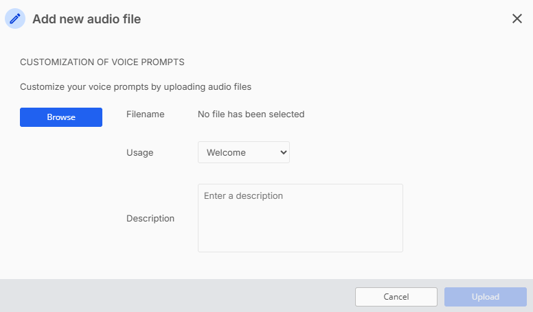Viewport: 533px width, 312px height.
Task: Click into the Enter a description field
Action: 300,218
